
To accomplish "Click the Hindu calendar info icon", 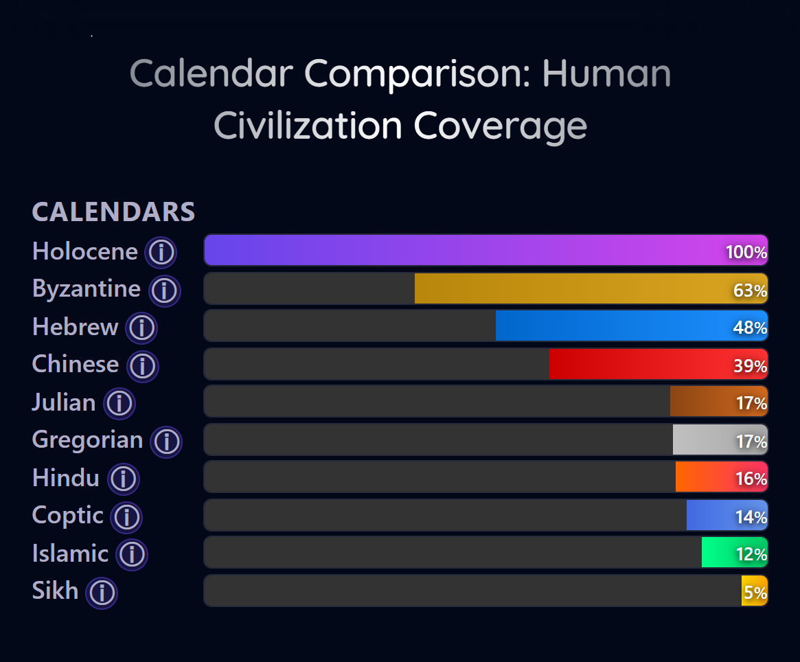I will pyautogui.click(x=123, y=479).
